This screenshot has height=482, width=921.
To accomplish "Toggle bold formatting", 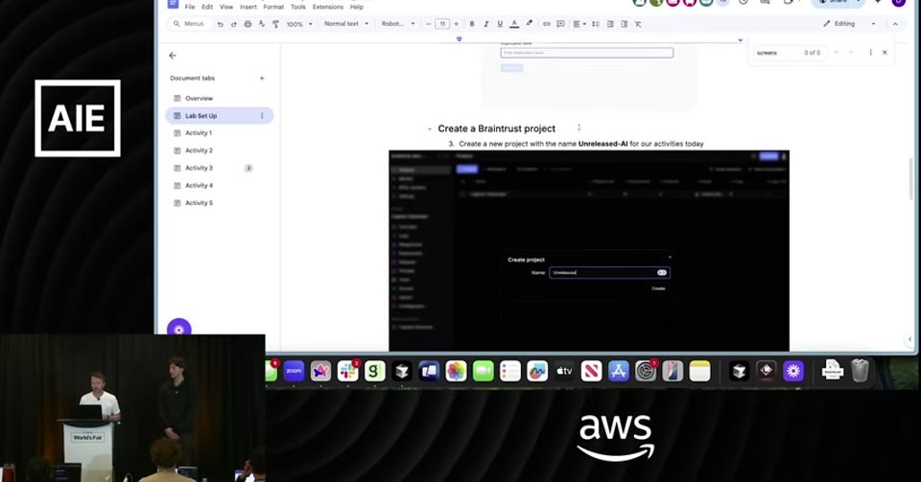I will coord(472,24).
